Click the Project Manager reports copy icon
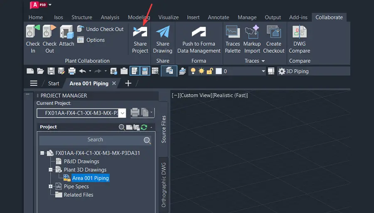This screenshot has width=374, height=213. click(x=145, y=112)
